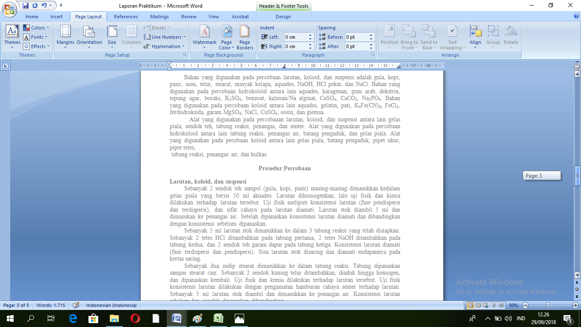Switch to the References tab

[126, 17]
